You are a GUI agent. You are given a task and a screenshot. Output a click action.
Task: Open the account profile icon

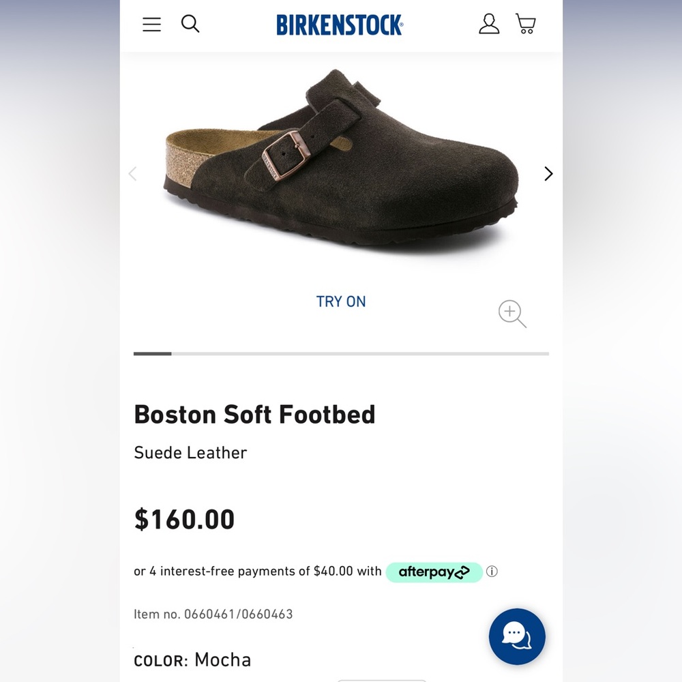click(x=488, y=24)
